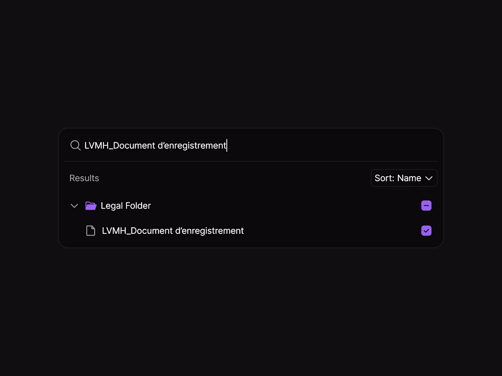Click the checkmark beside LVMH_Document d'enregistrement result
Image resolution: width=502 pixels, height=376 pixels.
426,231
